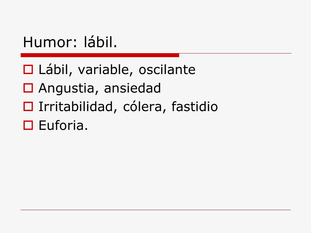
Task: Click the word "oscilante"
Action: click(x=167, y=70)
